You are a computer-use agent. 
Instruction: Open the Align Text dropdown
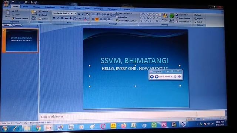[x=123, y=17]
